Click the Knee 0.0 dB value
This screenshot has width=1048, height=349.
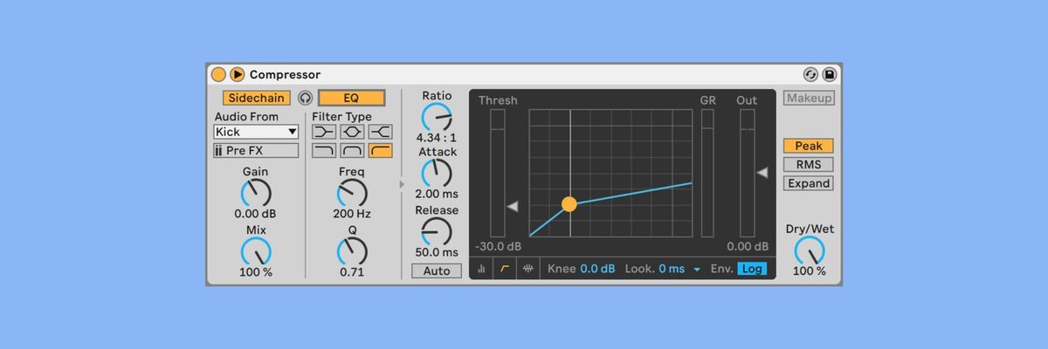pos(598,269)
